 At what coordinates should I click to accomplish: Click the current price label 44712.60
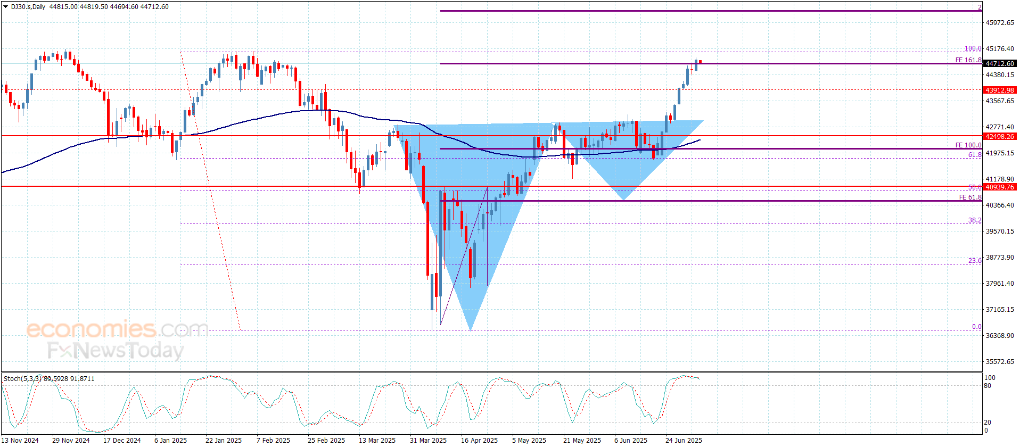click(999, 64)
